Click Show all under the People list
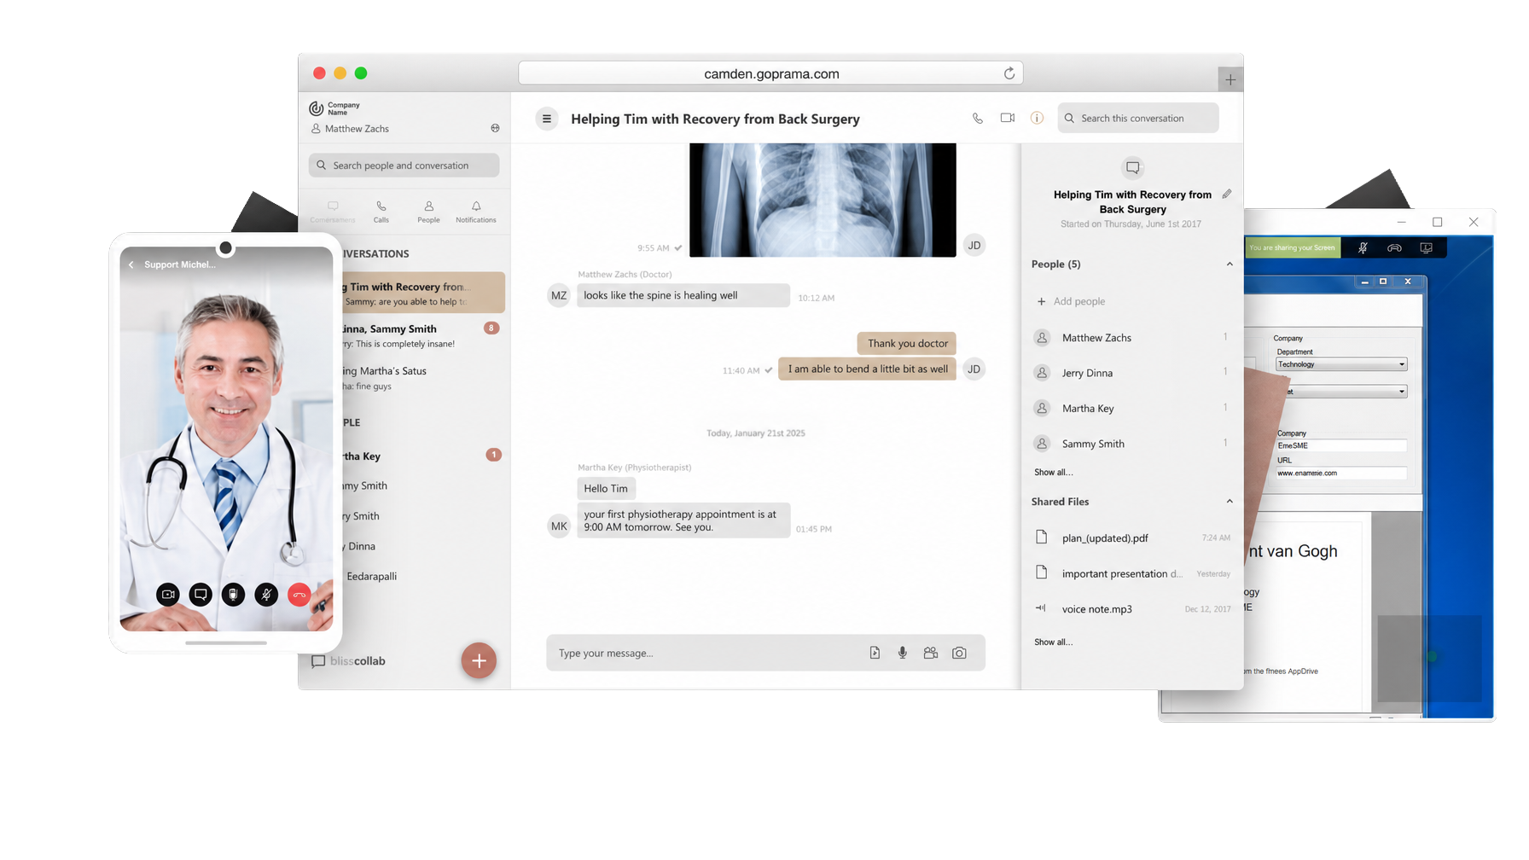This screenshot has width=1529, height=860. 1054,473
